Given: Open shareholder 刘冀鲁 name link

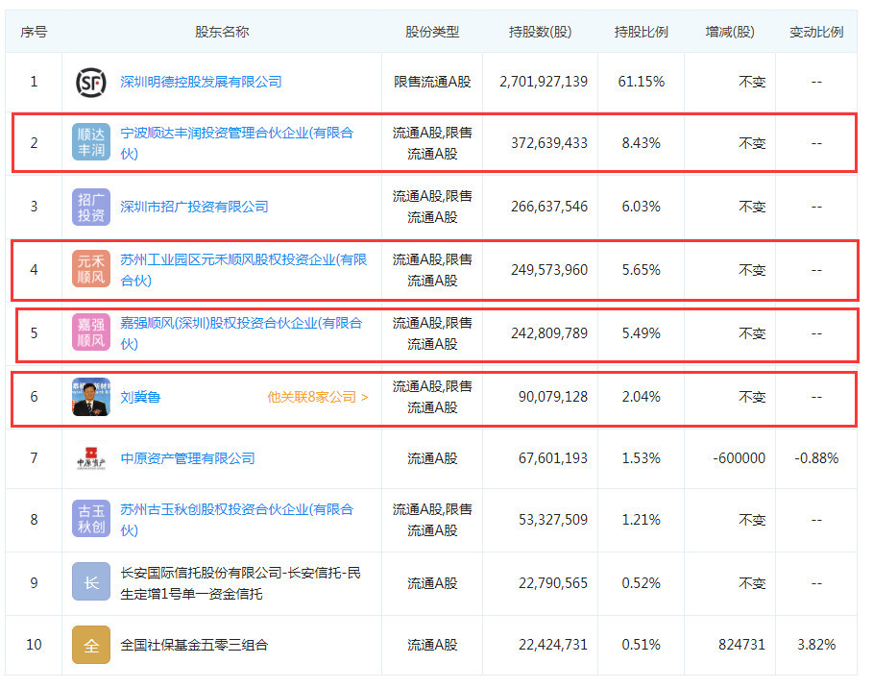Looking at the screenshot, I should coord(140,397).
